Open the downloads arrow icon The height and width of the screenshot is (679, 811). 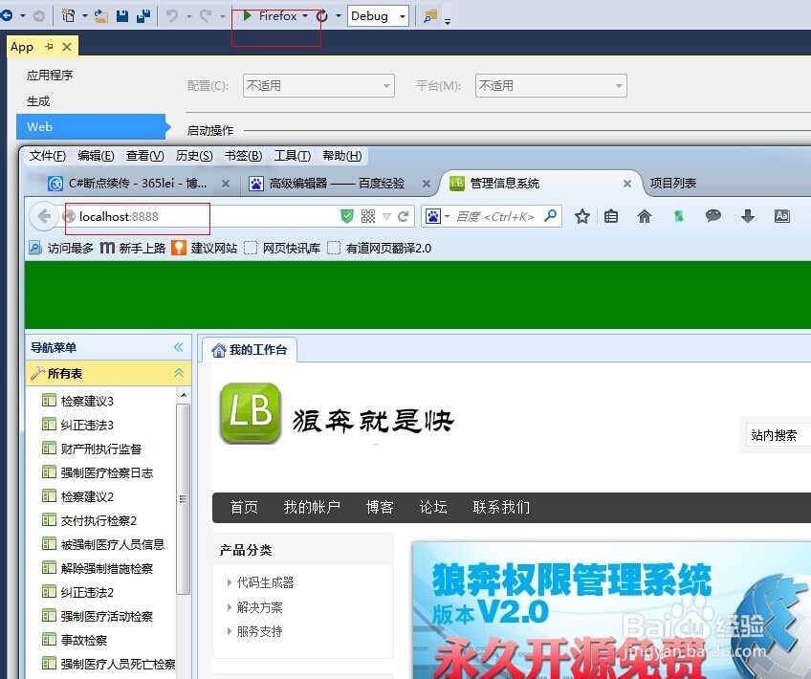[x=748, y=217]
